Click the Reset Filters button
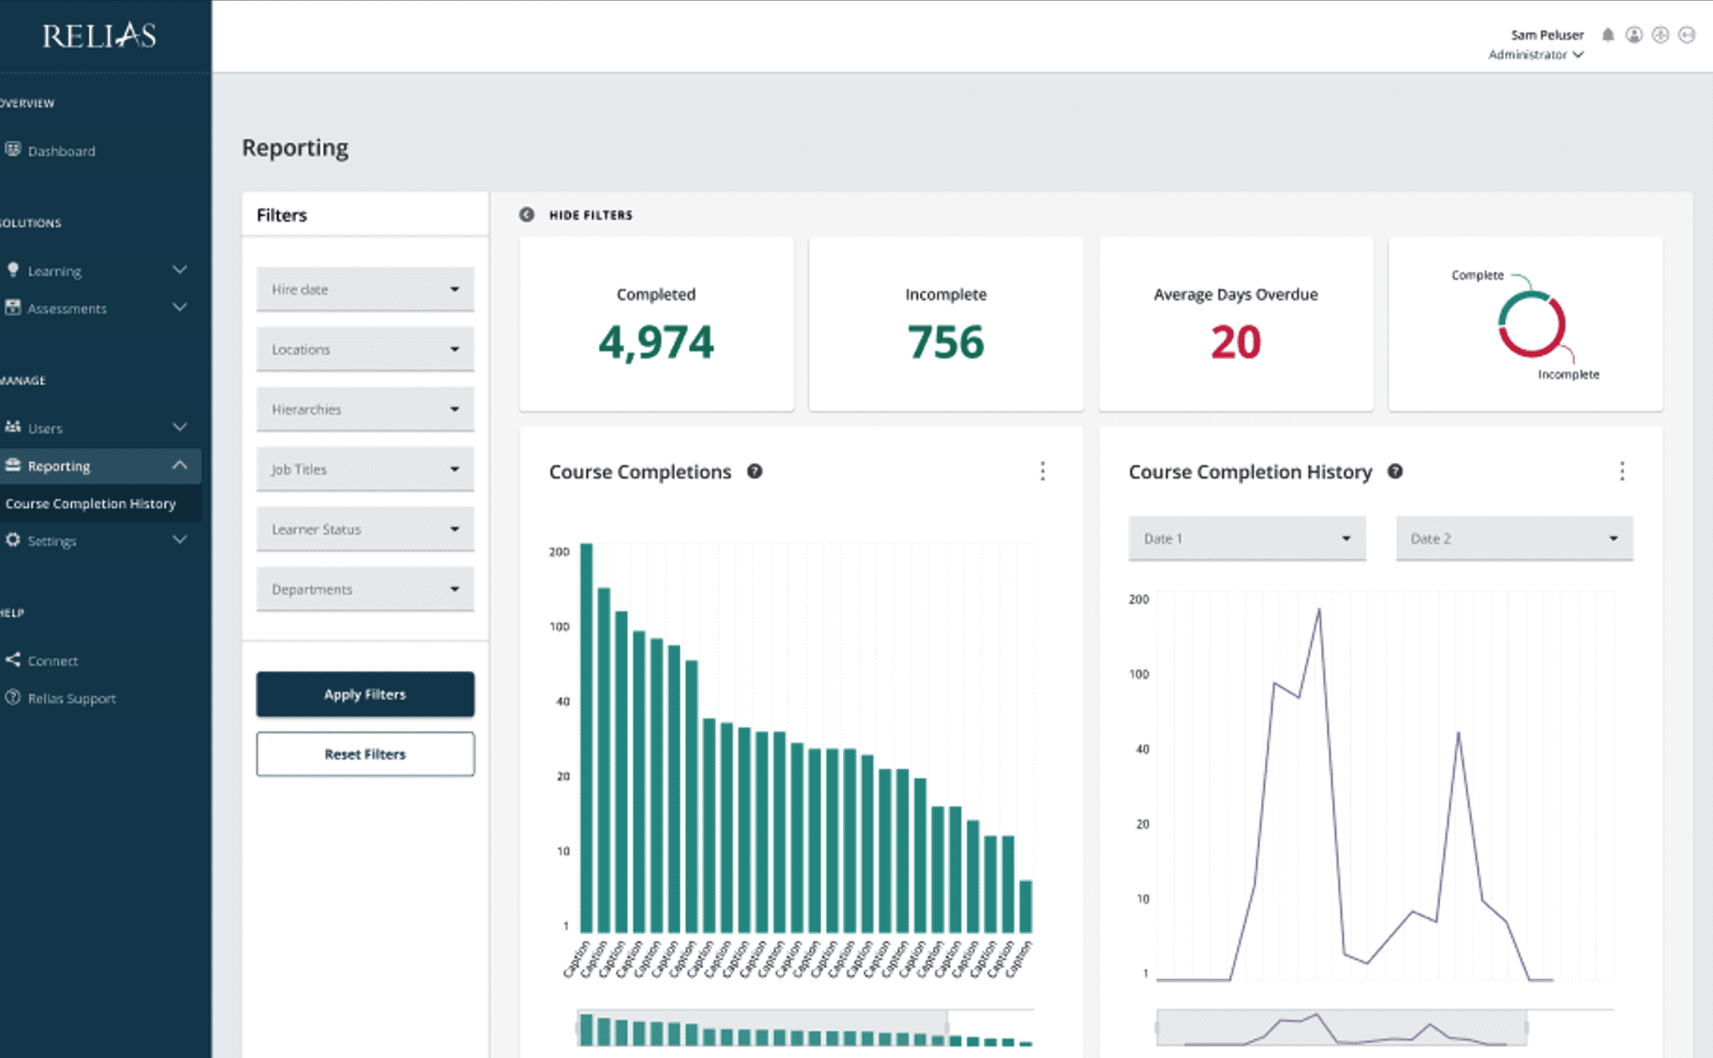Image resolution: width=1713 pixels, height=1058 pixels. (365, 754)
